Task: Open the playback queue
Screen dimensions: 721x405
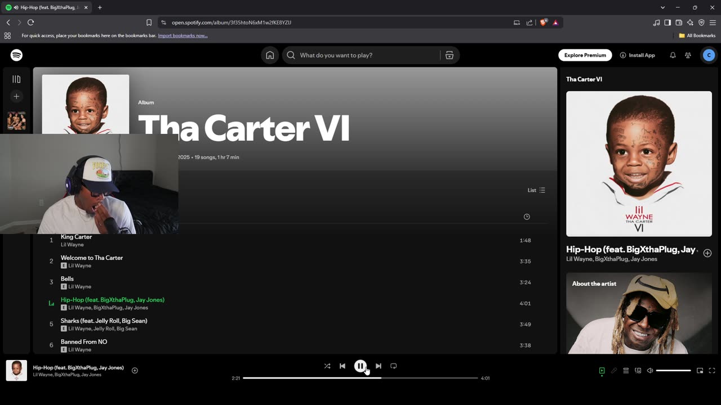Action: point(626,371)
